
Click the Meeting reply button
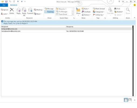coord(38,10)
